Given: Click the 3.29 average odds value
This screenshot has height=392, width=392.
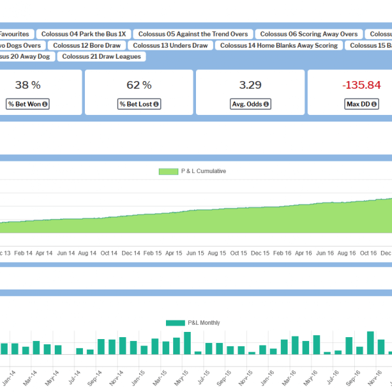Looking at the screenshot, I should pos(250,85).
